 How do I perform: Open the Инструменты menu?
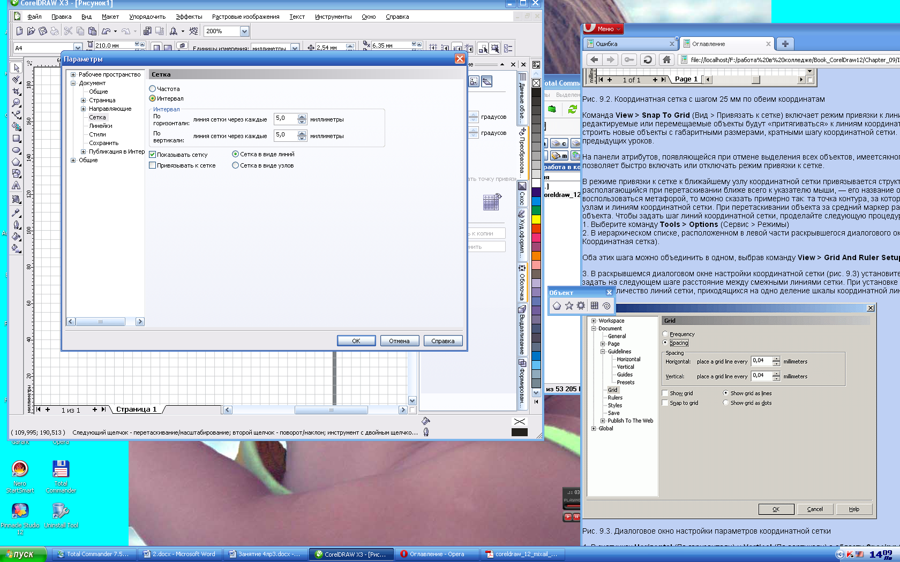pos(333,17)
